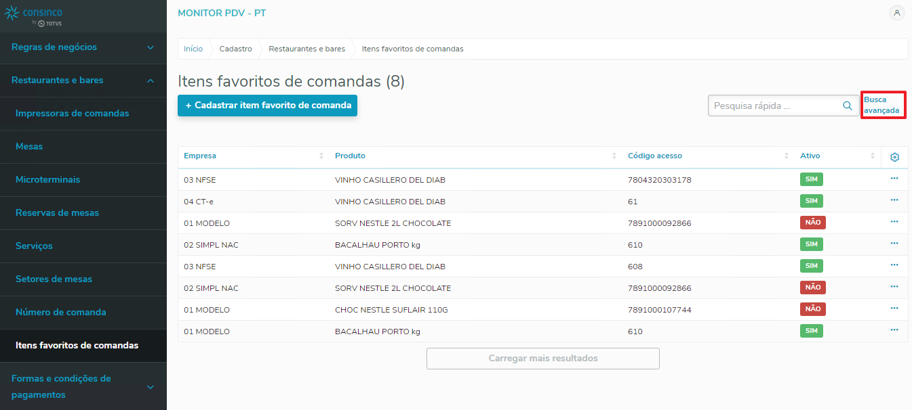Screen dimensions: 912x410
Task: Expand Formas e condições de pagamentos section
Action: point(83,386)
